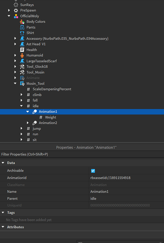Viewport: 164px width, 243px height.
Task: Expand the run folder node
Action: (x=21, y=134)
